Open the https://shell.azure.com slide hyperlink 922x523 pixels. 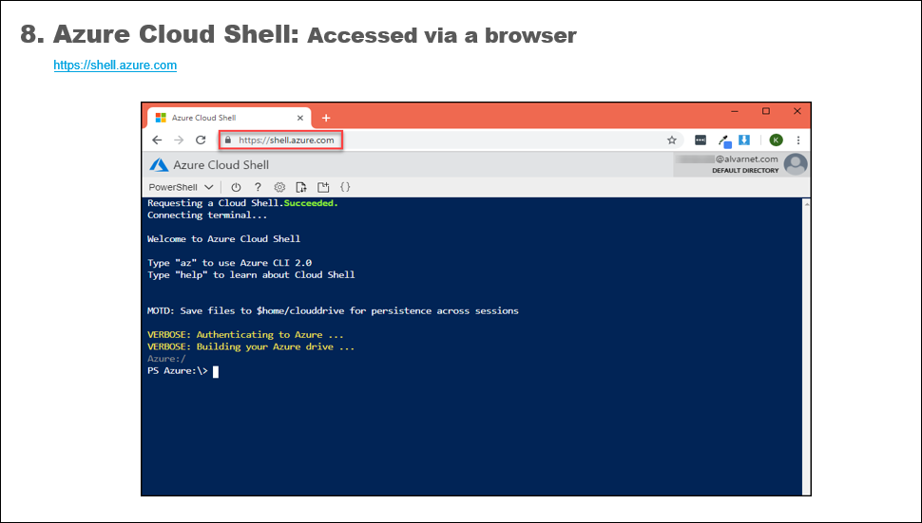115,65
